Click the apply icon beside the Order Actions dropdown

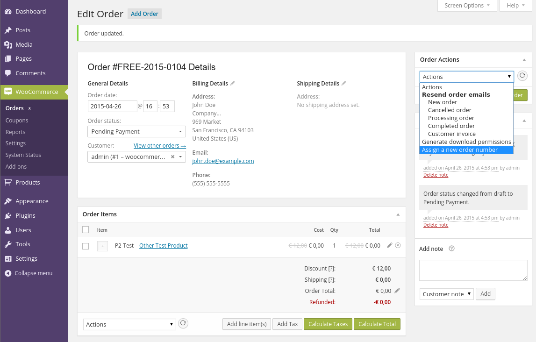[x=522, y=76]
